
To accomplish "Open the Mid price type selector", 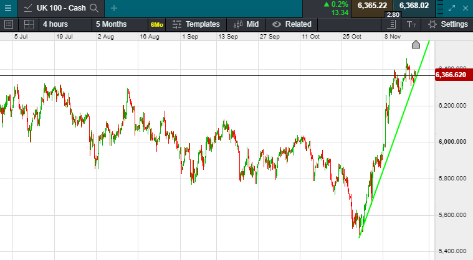I will coord(246,24).
